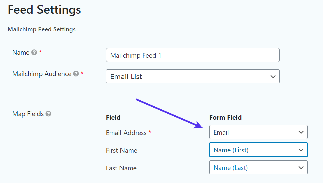
Task: Focus the Name field containing Mailchimp Feed 1
Action: click(x=192, y=55)
